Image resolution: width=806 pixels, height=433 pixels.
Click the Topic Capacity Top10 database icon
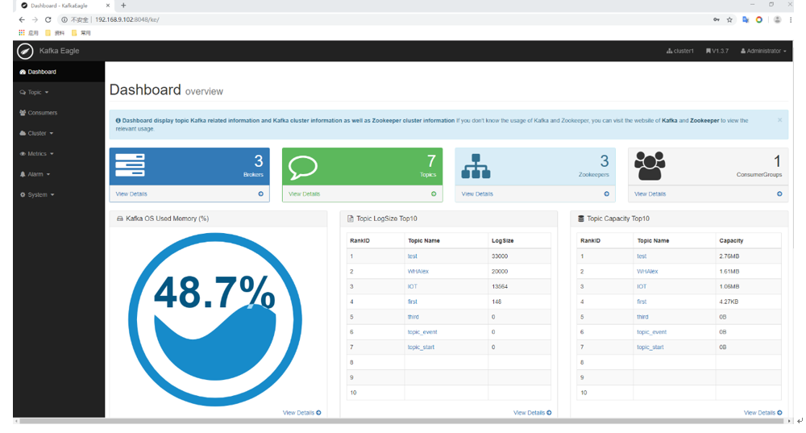[581, 219]
